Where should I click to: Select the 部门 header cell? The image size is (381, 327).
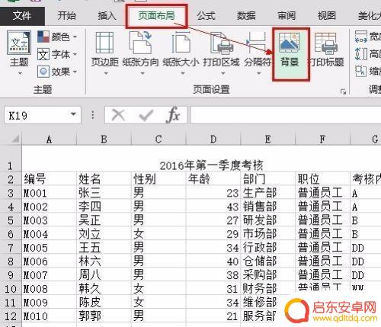tap(267, 179)
